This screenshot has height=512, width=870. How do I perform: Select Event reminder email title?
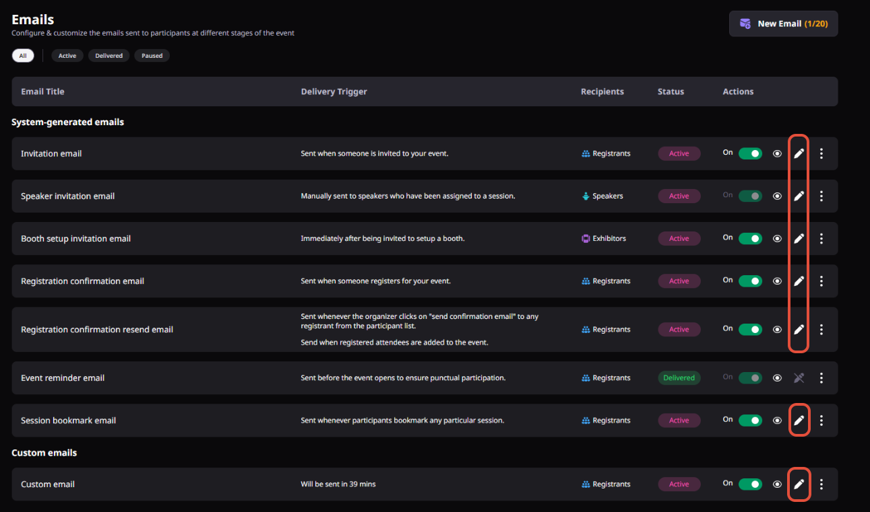(x=63, y=377)
